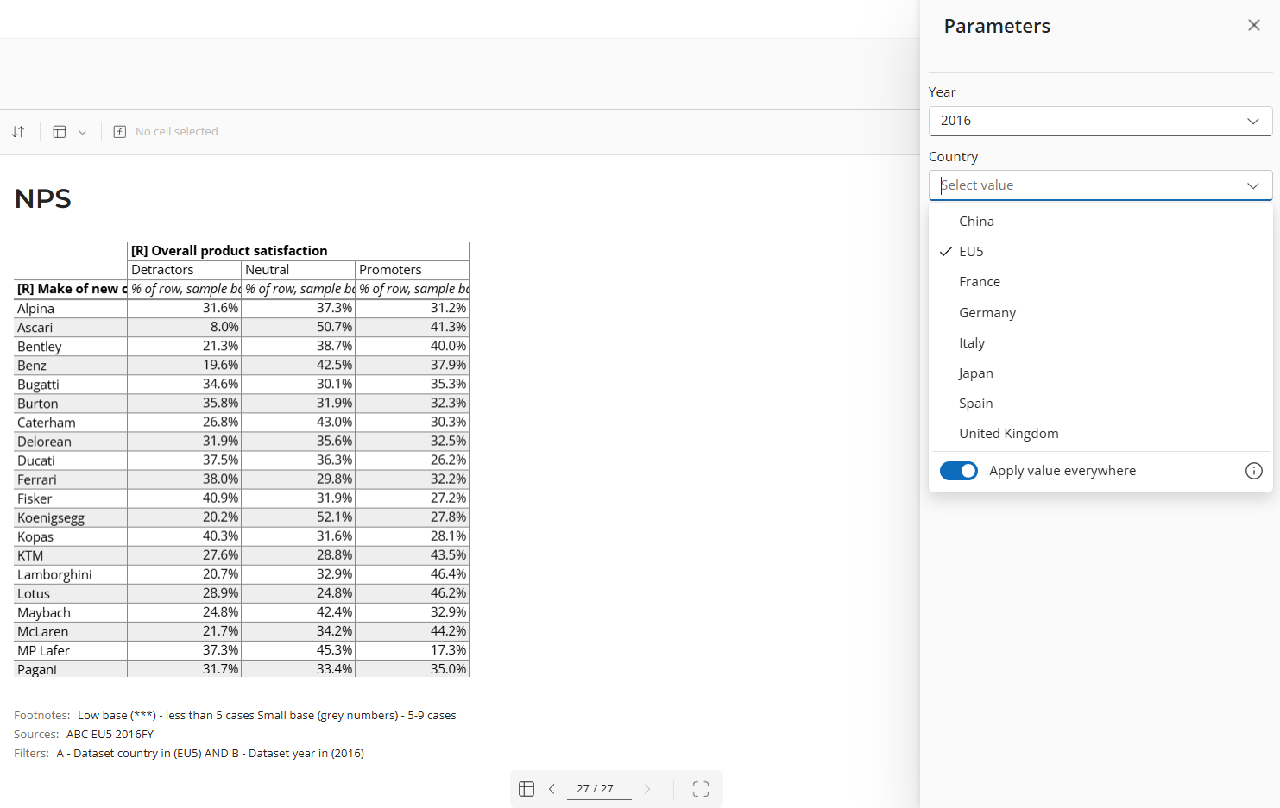Click Koenigsegg Neutral cell 52.1%
This screenshot has height=808, width=1280.
tap(298, 517)
